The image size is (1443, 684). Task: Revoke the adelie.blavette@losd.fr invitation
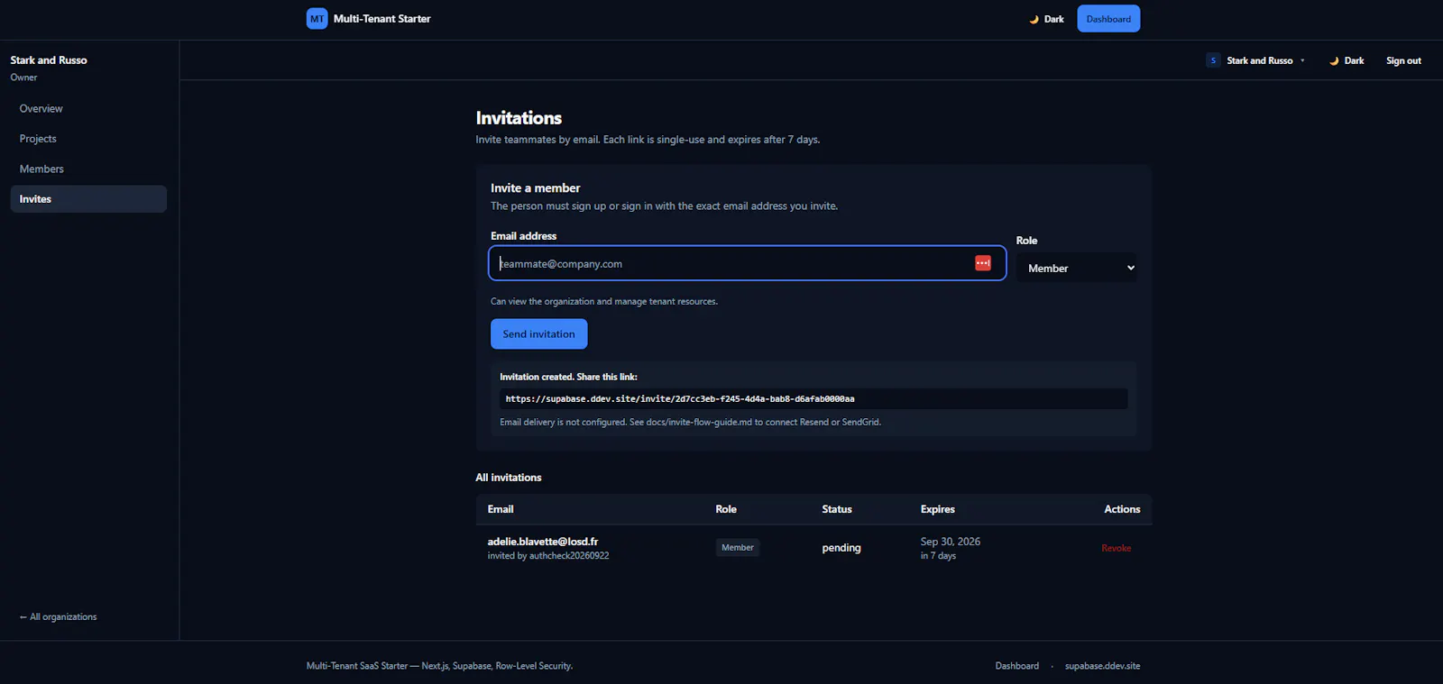[x=1116, y=548]
